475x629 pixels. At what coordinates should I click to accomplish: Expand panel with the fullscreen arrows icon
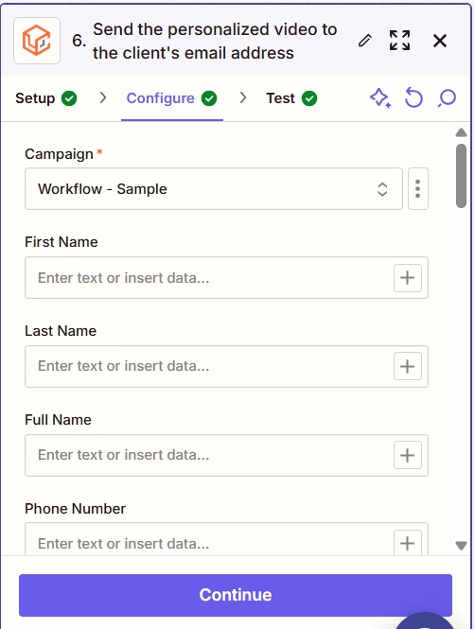click(399, 41)
